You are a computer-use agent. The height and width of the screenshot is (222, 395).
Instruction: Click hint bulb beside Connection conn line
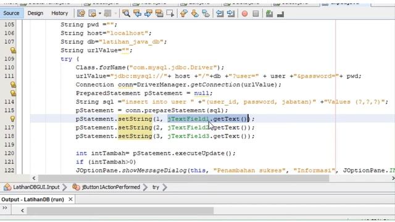click(13, 84)
